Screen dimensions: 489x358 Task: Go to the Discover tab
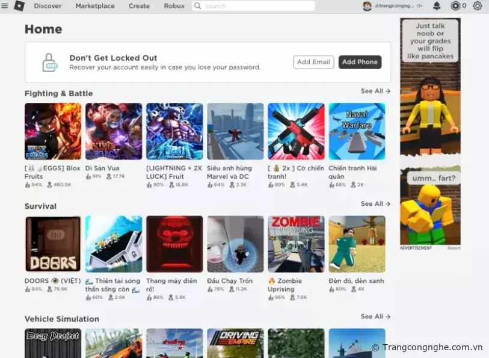pos(48,6)
